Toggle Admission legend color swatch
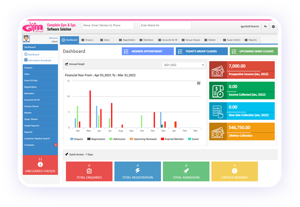Screen dimensions: 300x207 (x=111, y=139)
